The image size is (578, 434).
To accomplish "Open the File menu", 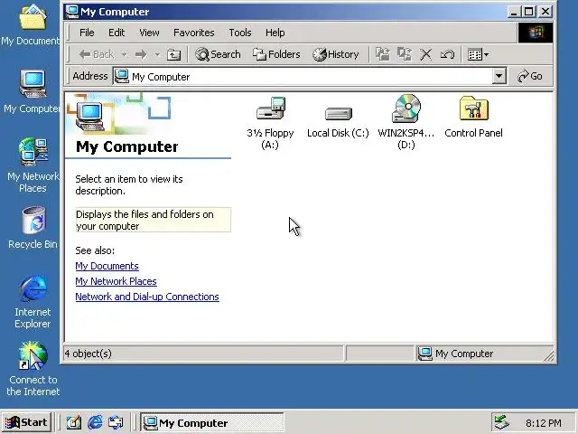I will [87, 33].
